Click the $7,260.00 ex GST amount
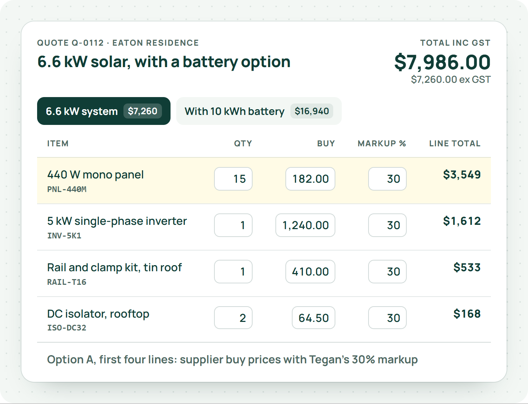The width and height of the screenshot is (528, 404). click(x=451, y=79)
